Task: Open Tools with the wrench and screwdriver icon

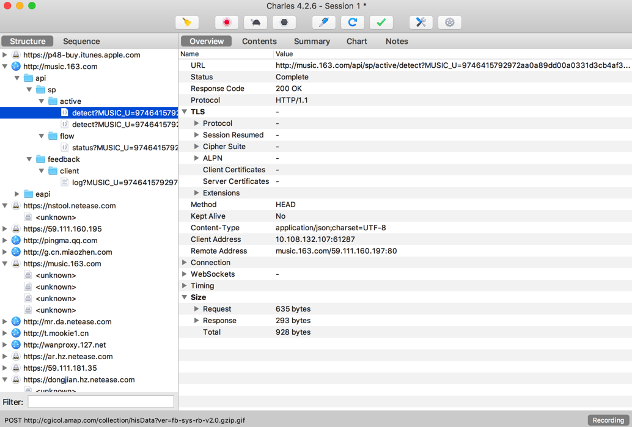Action: (x=421, y=23)
